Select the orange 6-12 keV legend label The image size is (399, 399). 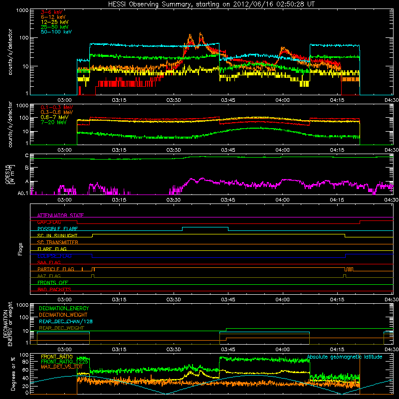53,17
